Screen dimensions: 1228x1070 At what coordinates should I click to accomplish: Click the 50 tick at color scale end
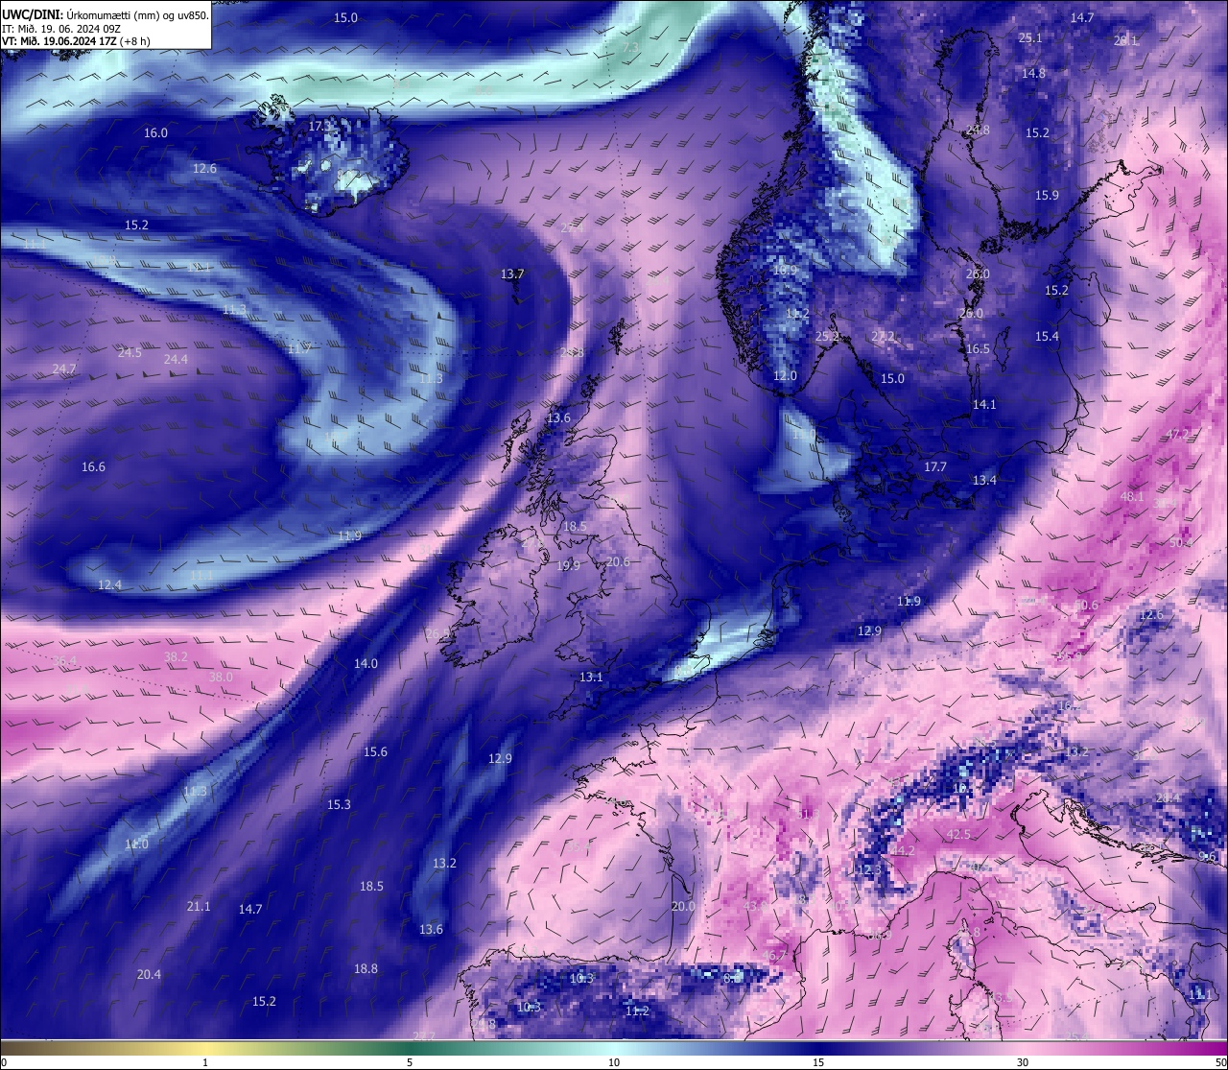[x=1219, y=1062]
